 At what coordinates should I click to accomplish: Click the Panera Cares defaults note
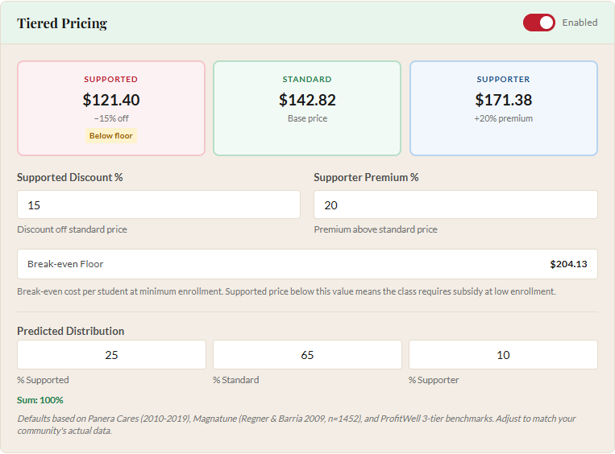click(297, 425)
